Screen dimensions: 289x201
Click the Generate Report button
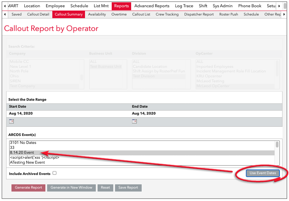click(x=28, y=188)
